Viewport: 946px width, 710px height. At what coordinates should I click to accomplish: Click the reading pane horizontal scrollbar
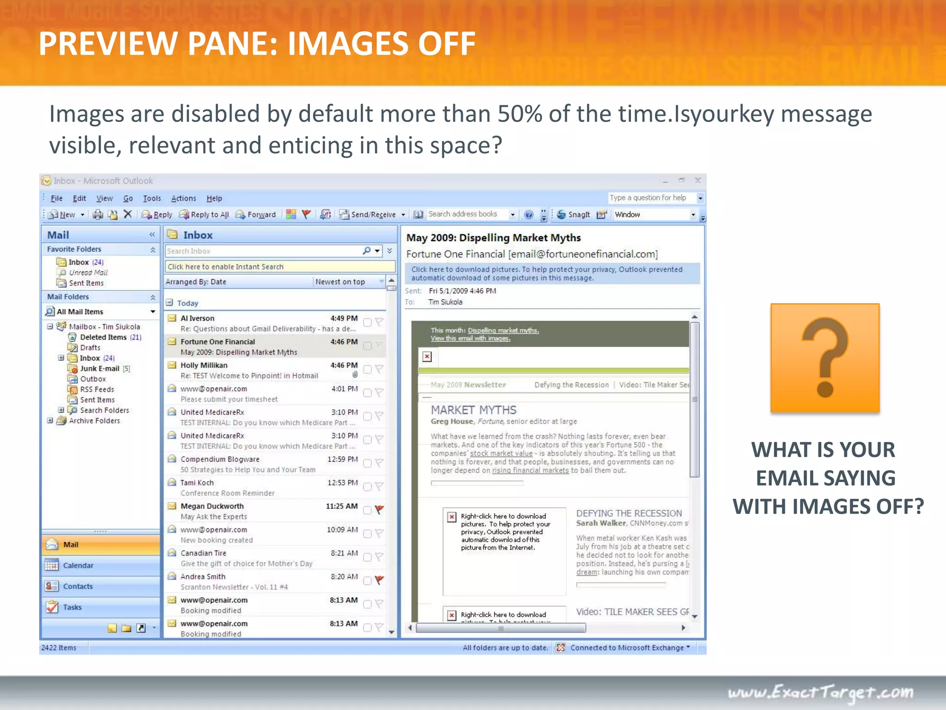click(501, 628)
